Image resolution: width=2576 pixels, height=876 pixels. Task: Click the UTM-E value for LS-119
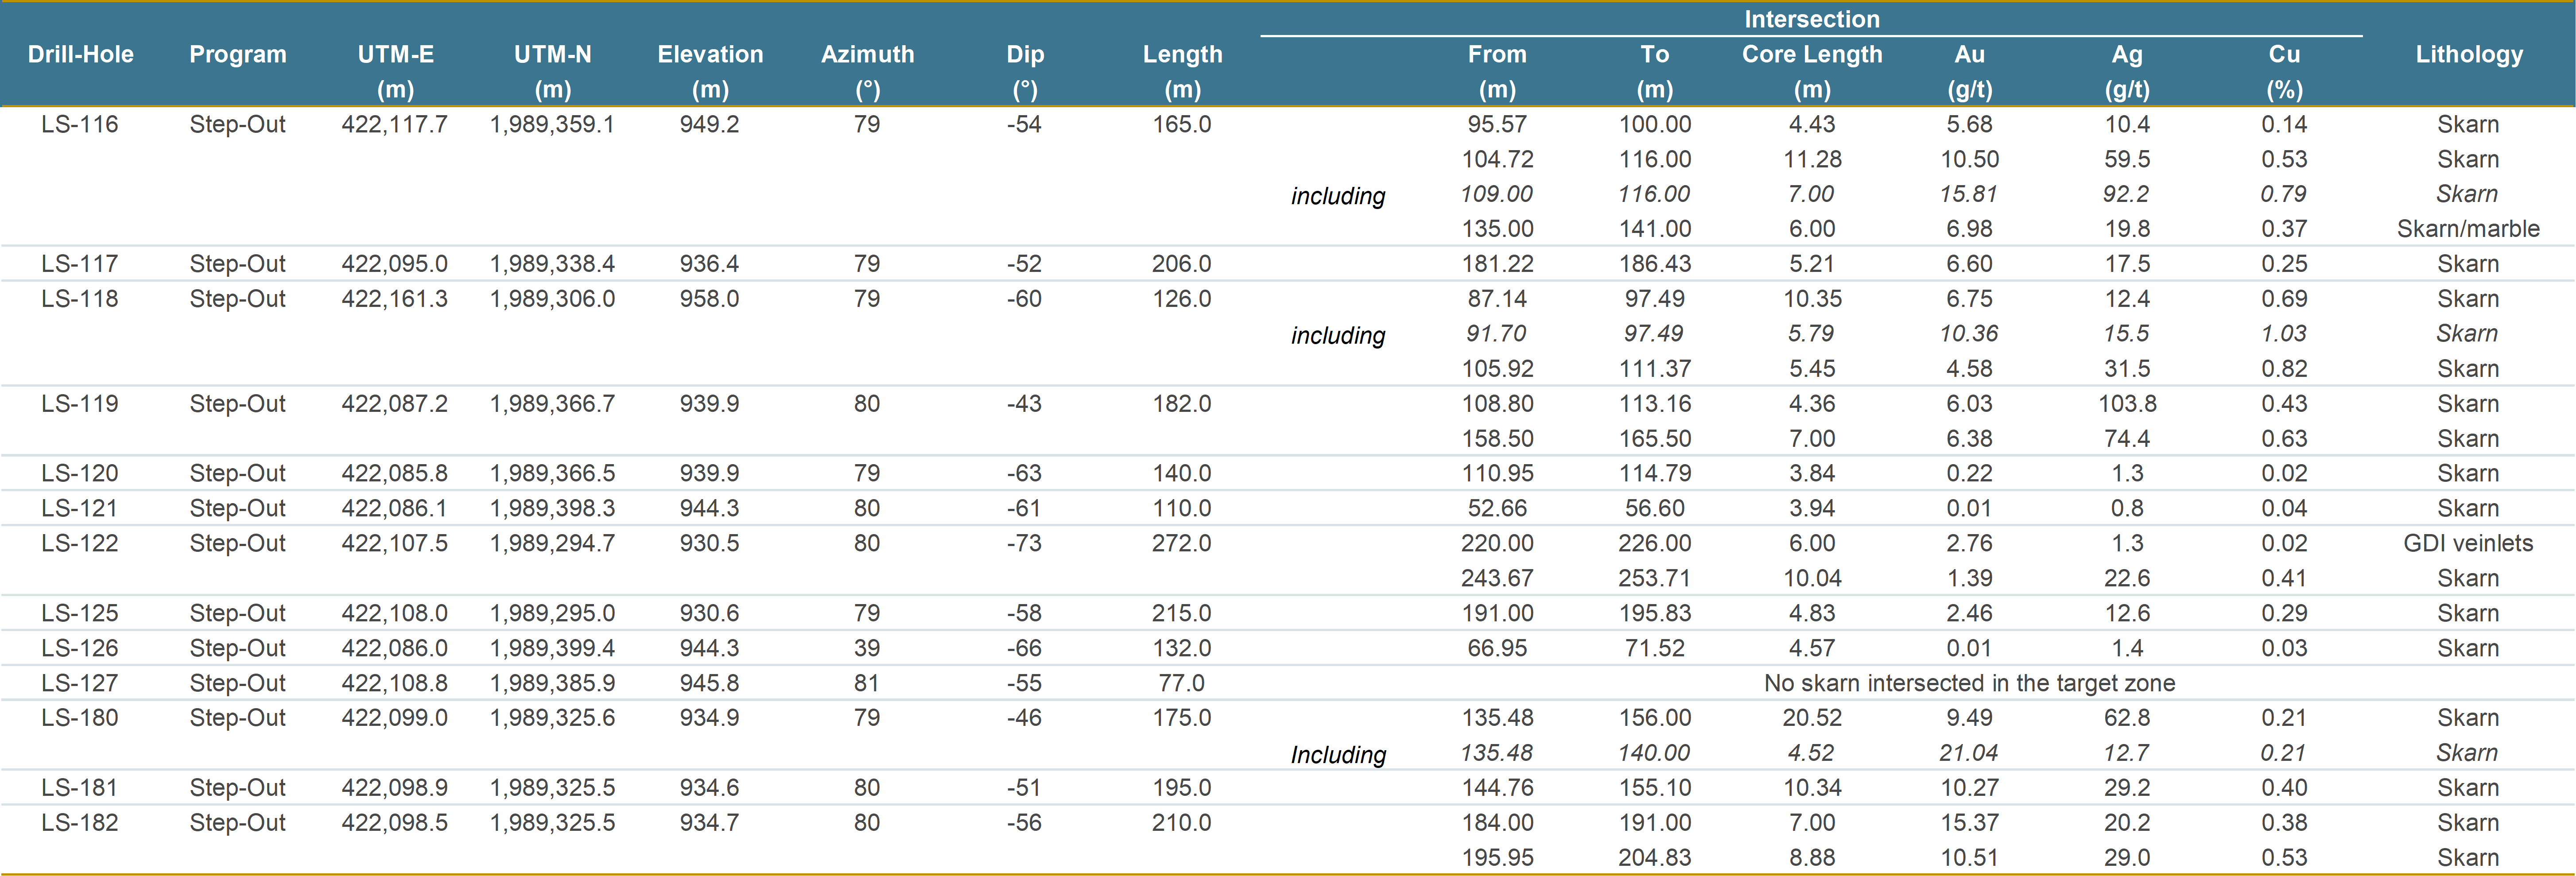[x=396, y=403]
